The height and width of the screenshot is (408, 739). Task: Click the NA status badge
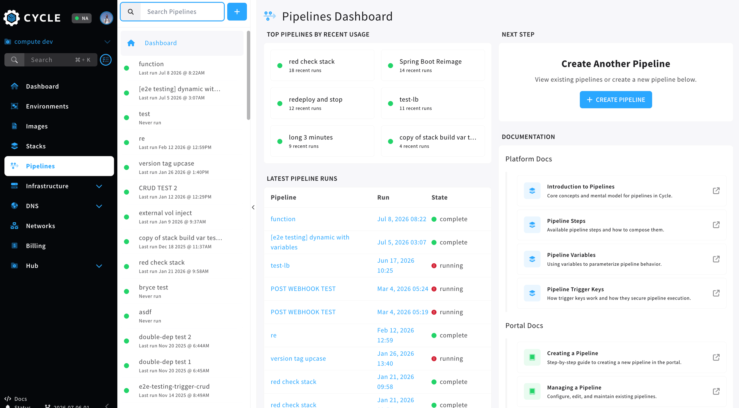pos(82,18)
